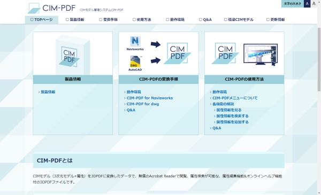Follow the CIM-PDF for Navisworks link
Screen dimensions: 321x195
150,98
